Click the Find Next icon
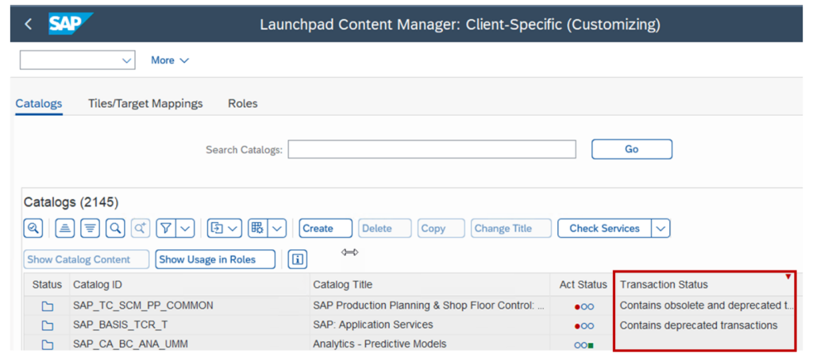 (x=141, y=228)
